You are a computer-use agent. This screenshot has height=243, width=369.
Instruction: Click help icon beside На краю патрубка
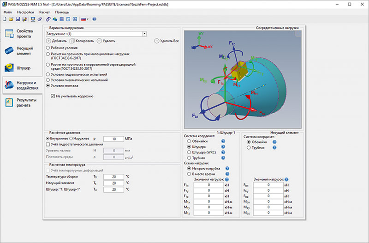(x=227, y=168)
